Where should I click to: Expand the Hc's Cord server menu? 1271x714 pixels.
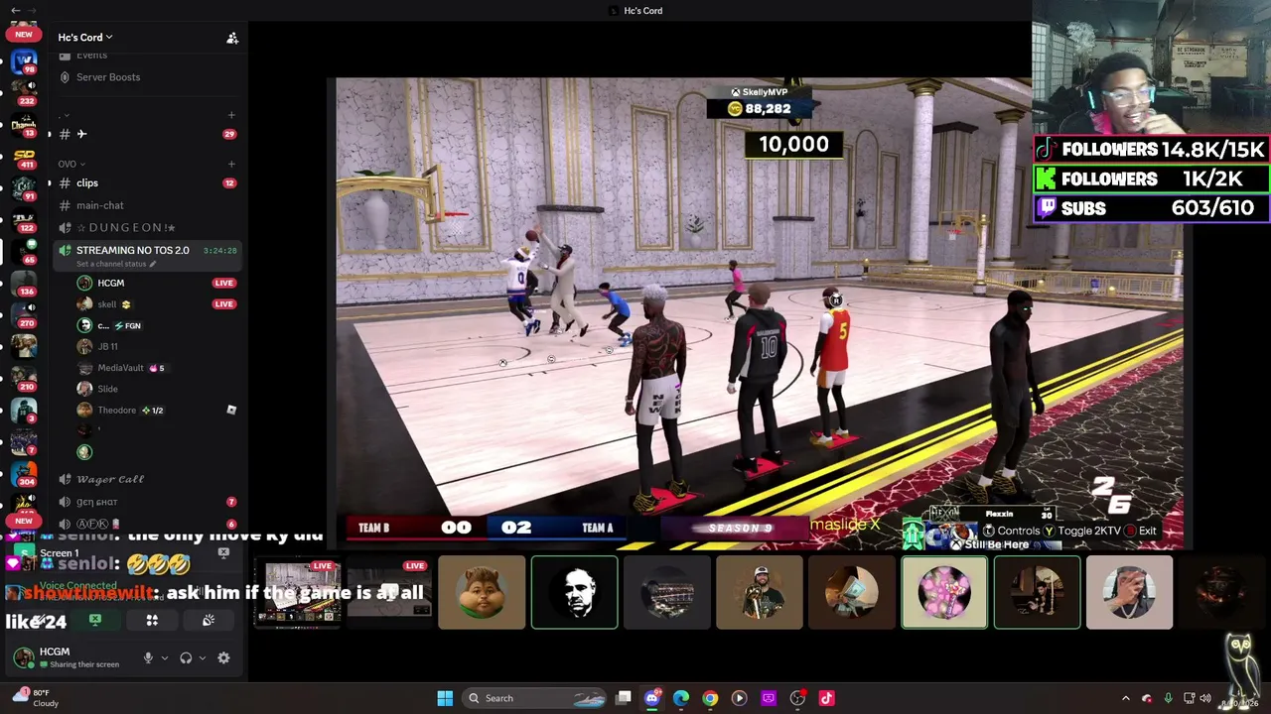point(85,38)
